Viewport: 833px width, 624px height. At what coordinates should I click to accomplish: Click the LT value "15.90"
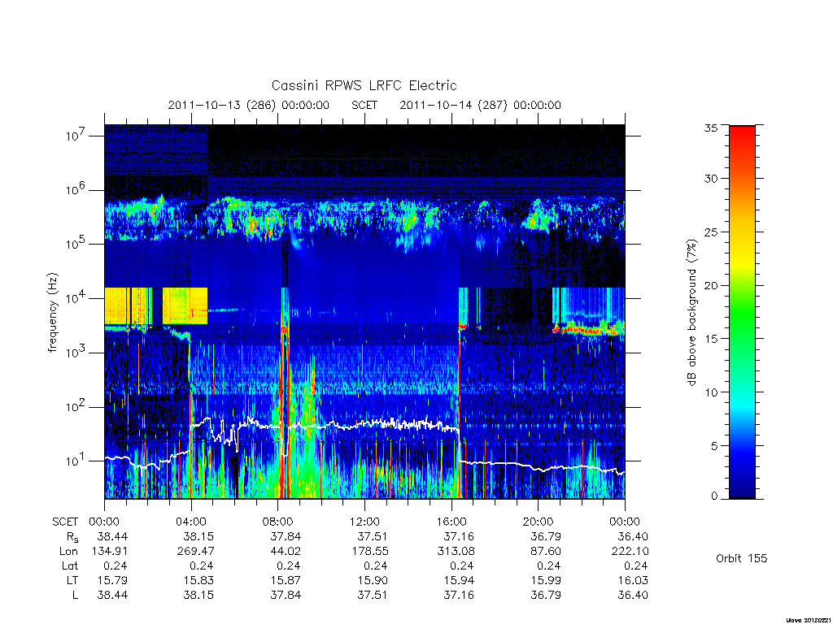tap(373, 580)
